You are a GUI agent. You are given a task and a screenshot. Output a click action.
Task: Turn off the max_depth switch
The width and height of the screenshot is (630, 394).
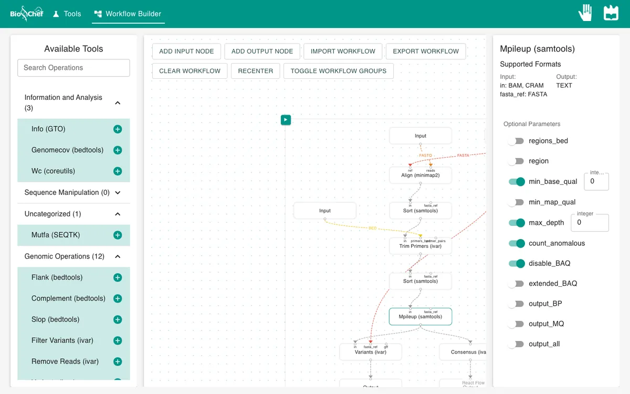tap(517, 223)
